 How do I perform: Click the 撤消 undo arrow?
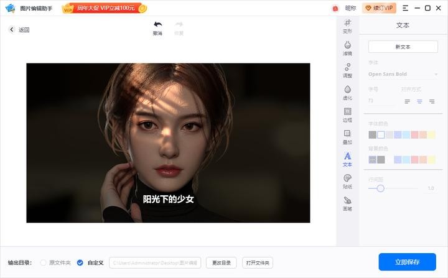point(157,27)
